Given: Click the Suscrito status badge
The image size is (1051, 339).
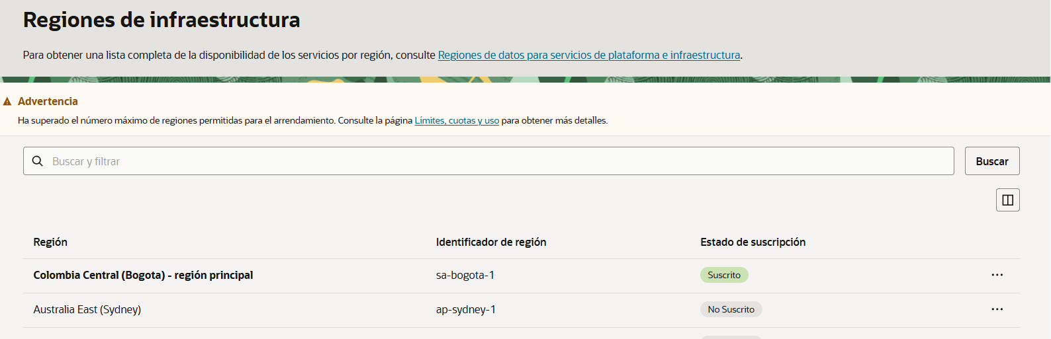Looking at the screenshot, I should point(724,275).
